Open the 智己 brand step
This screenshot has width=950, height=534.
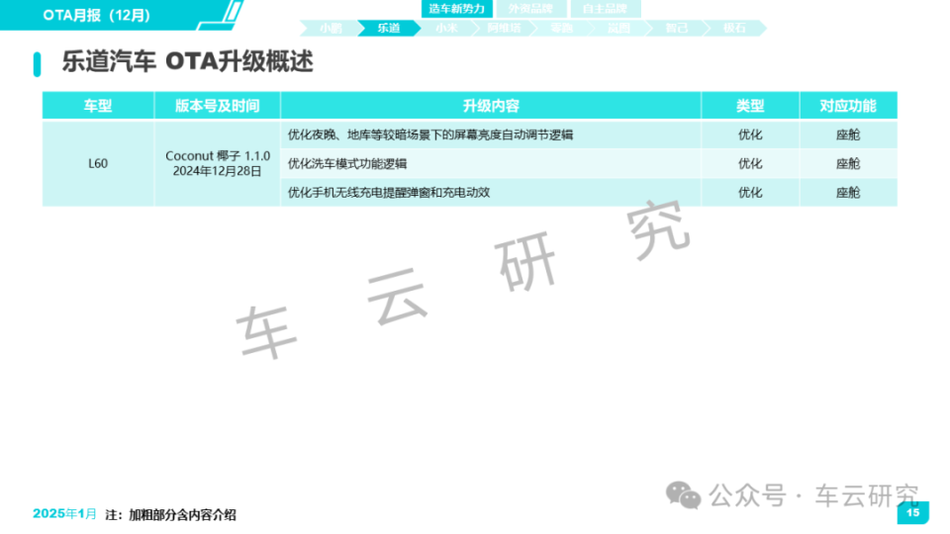tap(676, 28)
